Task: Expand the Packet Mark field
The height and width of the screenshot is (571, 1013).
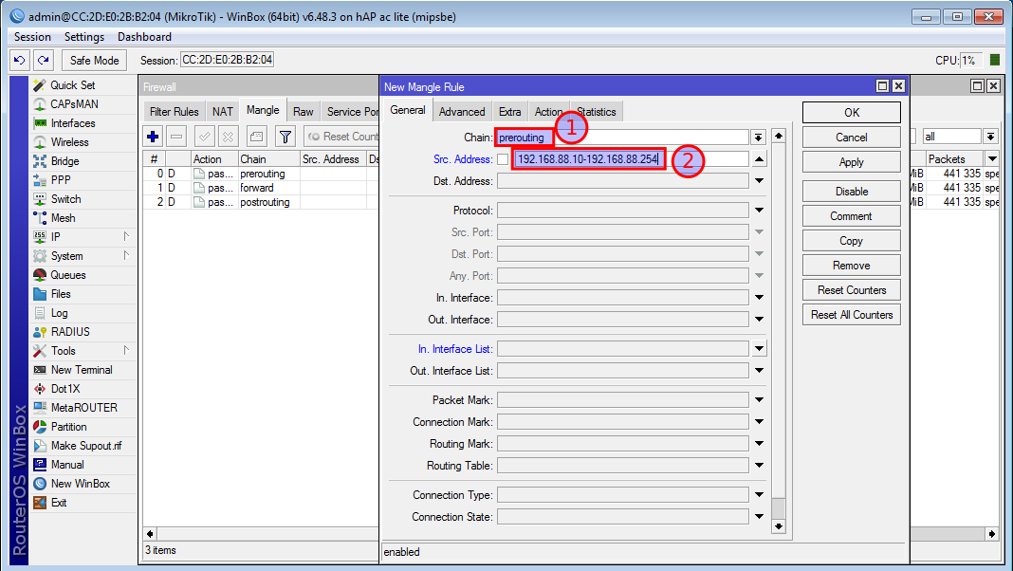Action: 759,400
